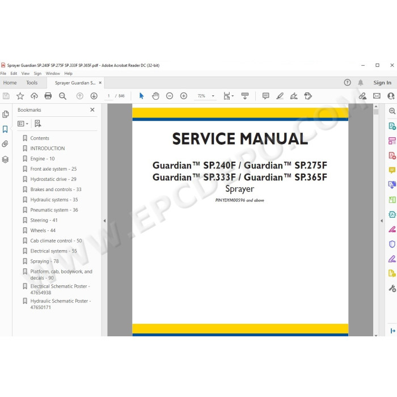Click the upload to cloud icon

(x=34, y=96)
